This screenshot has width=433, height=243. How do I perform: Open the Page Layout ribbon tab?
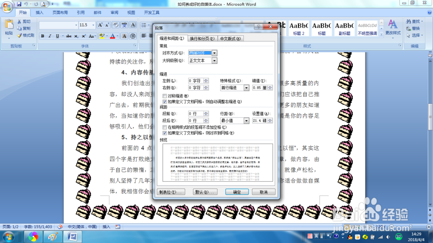tap(60, 13)
